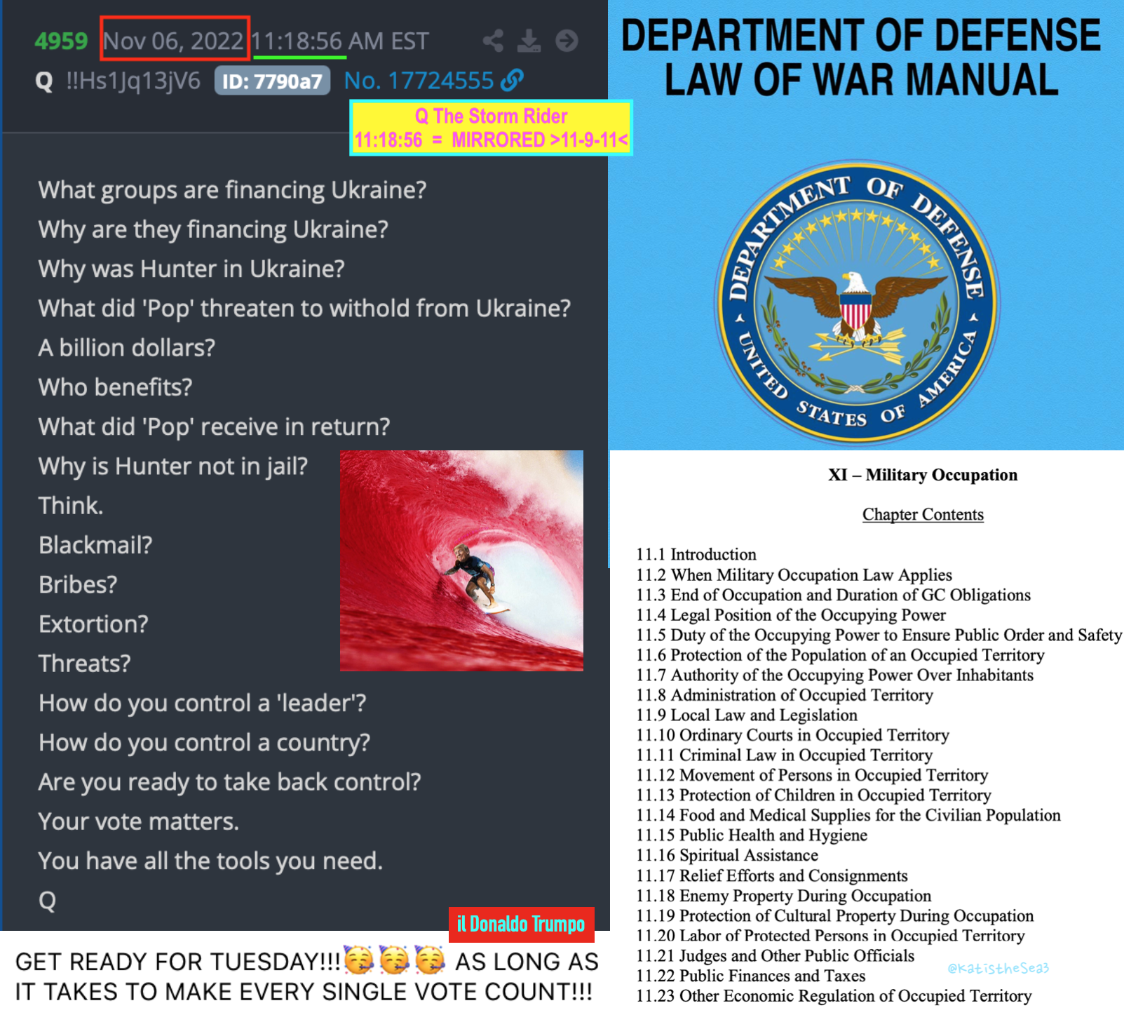
Task: Open post number link No. 17724555
Action: (419, 81)
